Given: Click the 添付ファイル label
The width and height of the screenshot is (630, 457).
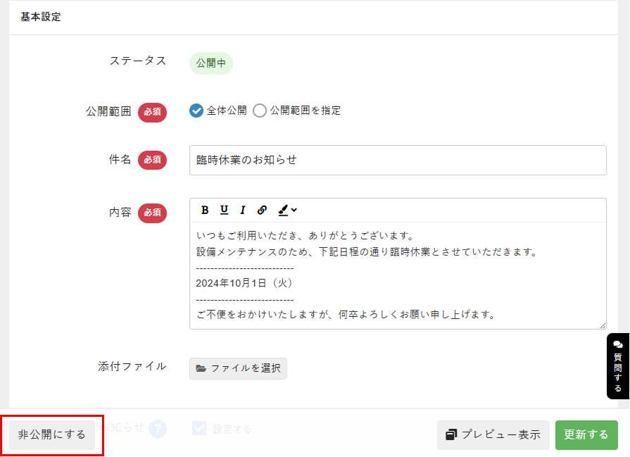Looking at the screenshot, I should (132, 367).
